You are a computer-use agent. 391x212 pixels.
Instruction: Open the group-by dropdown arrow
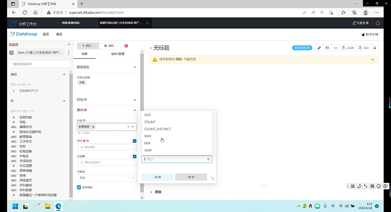(133, 126)
